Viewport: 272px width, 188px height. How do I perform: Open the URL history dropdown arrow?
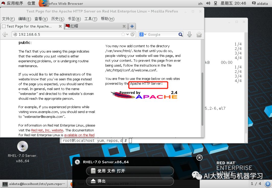(127, 34)
